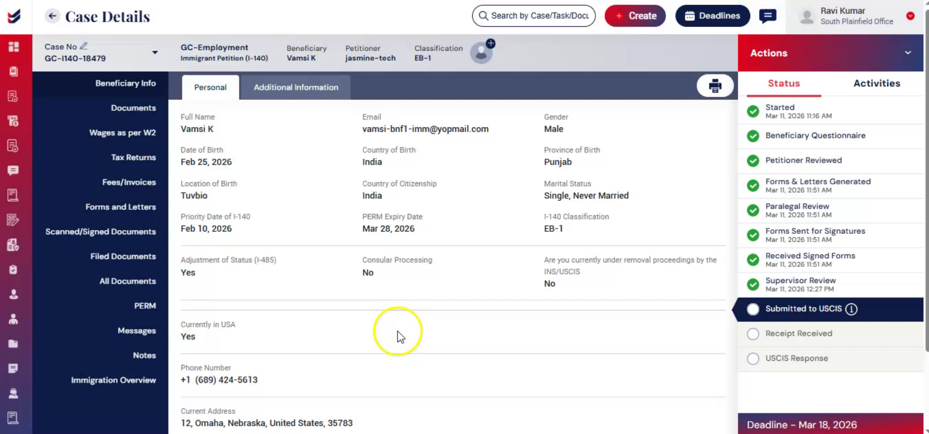Open the invoice with dollar sidebar icon

13,121
